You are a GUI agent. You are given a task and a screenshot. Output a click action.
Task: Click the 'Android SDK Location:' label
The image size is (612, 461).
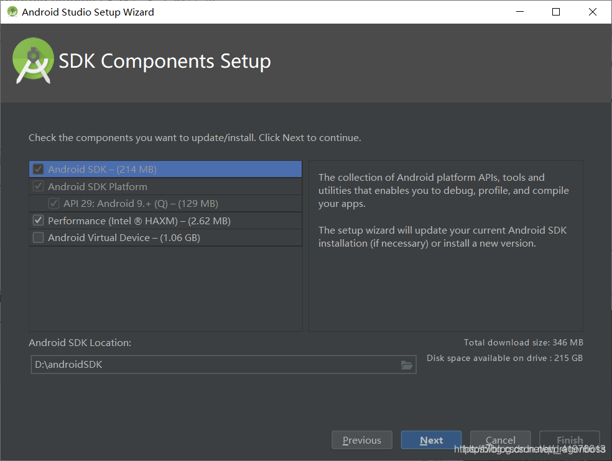[80, 343]
